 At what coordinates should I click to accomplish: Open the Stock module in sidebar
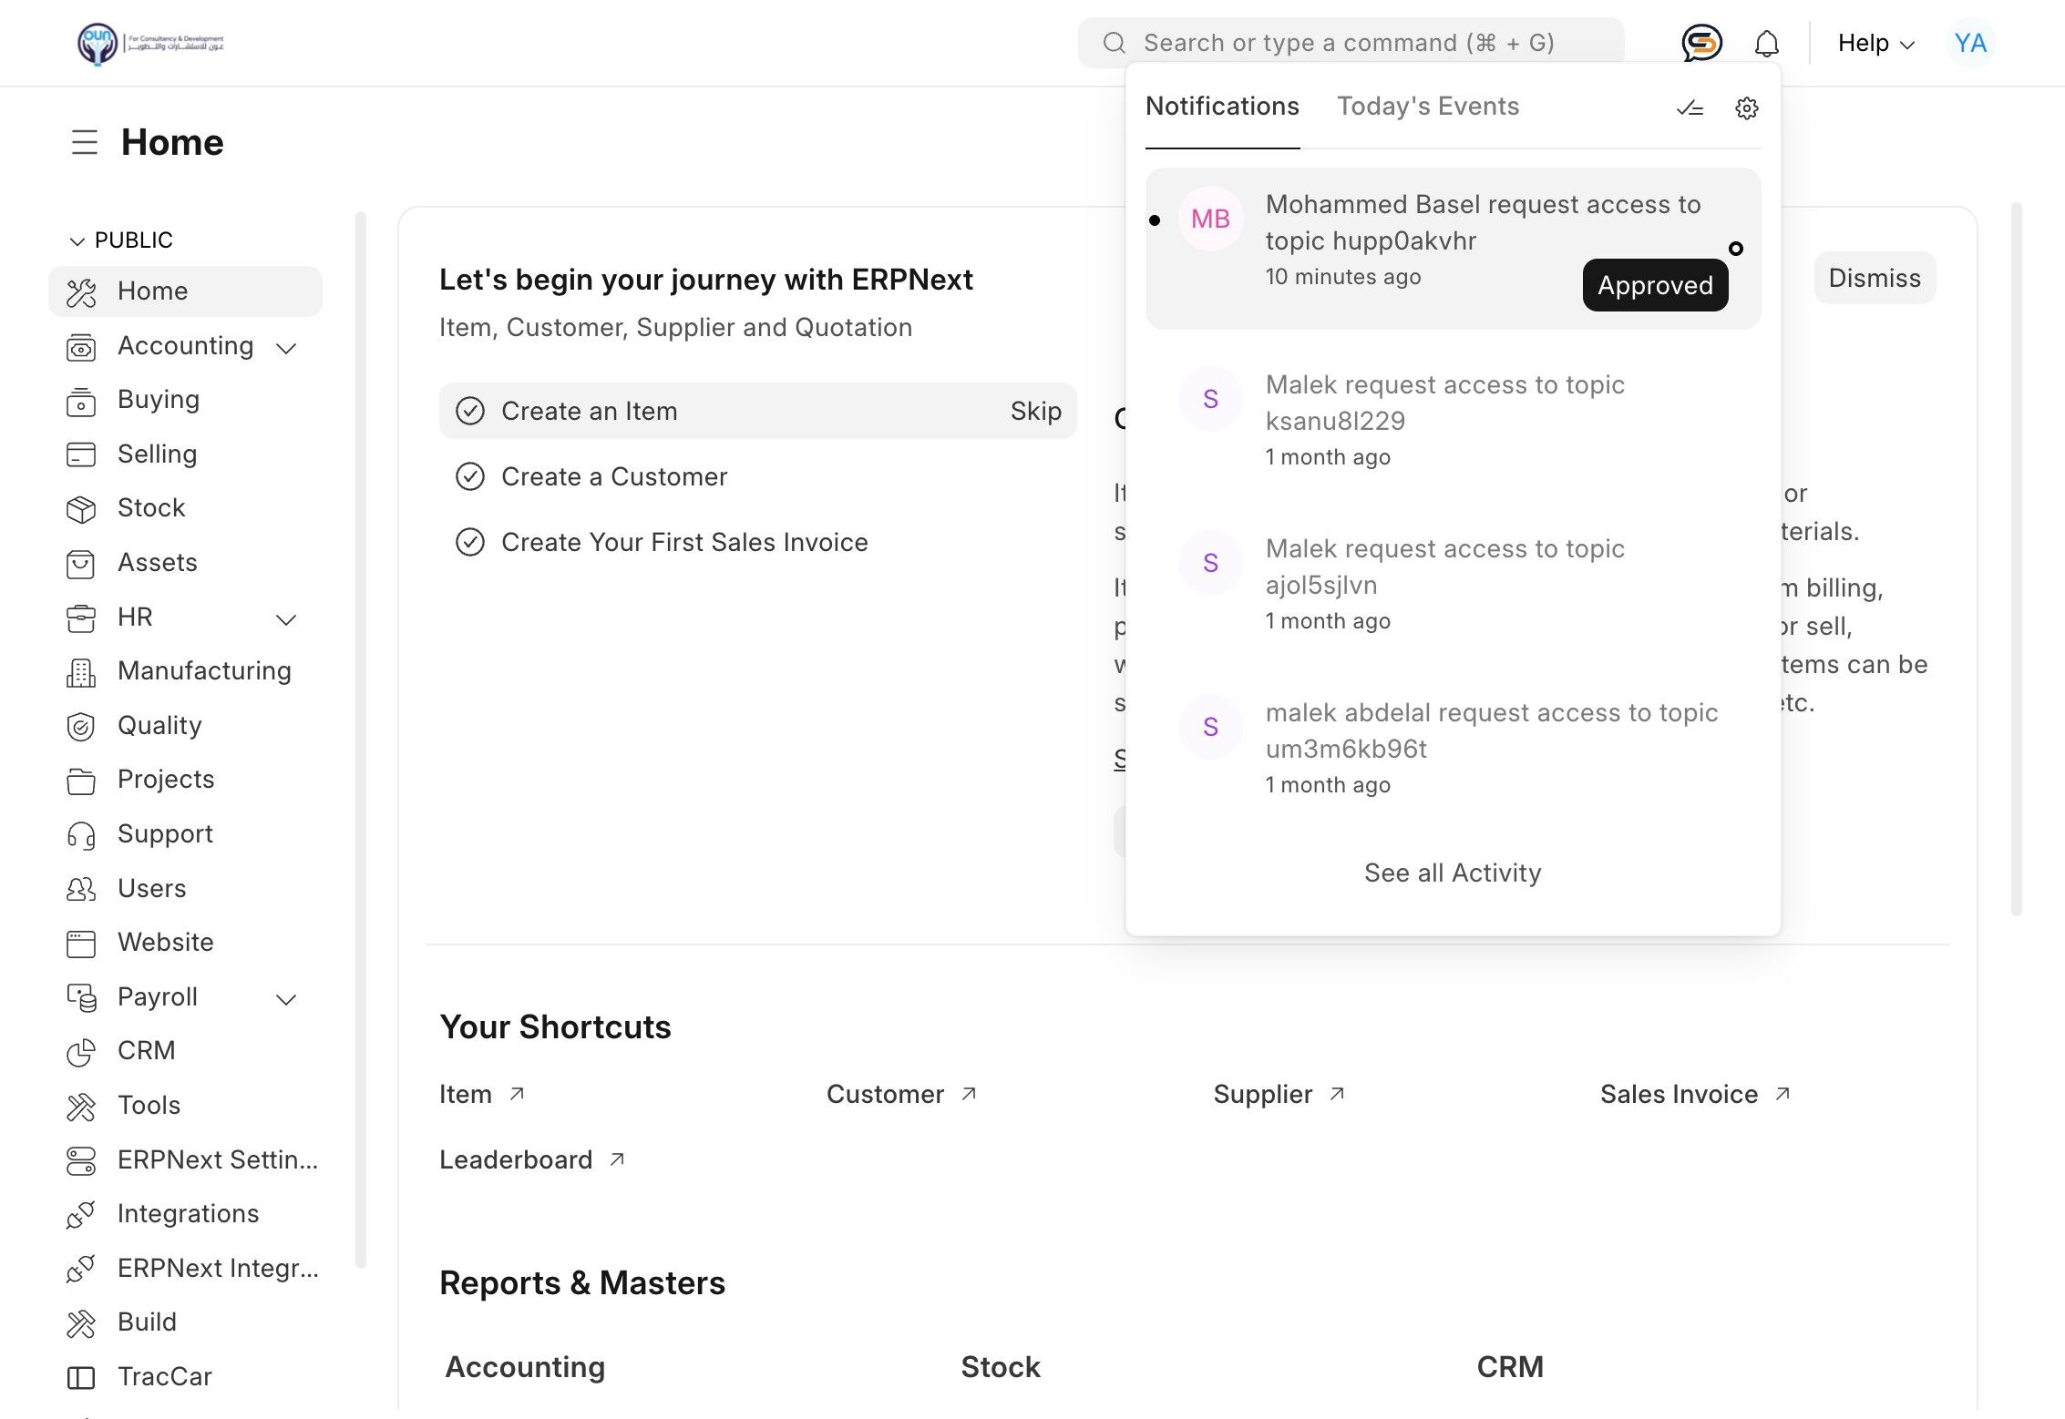tap(151, 507)
